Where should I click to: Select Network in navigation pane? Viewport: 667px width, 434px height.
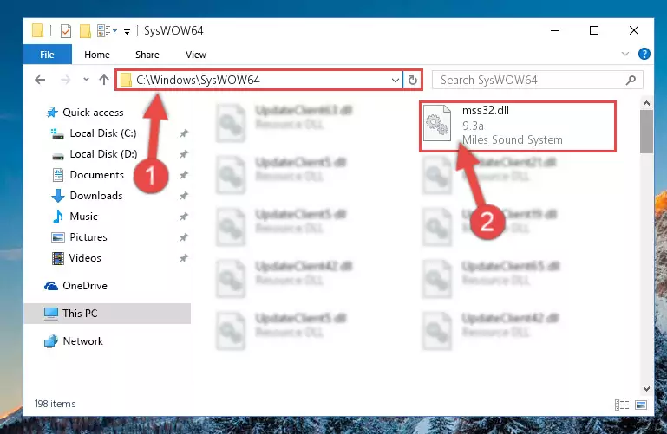82,341
